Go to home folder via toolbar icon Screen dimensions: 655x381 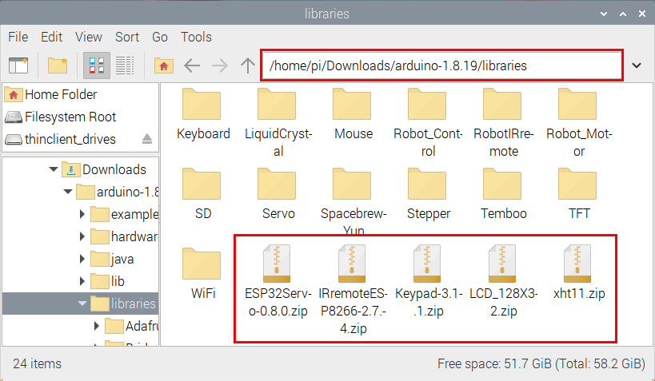click(164, 65)
